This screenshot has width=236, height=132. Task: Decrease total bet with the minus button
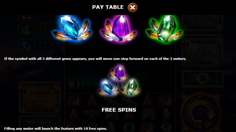188,61
